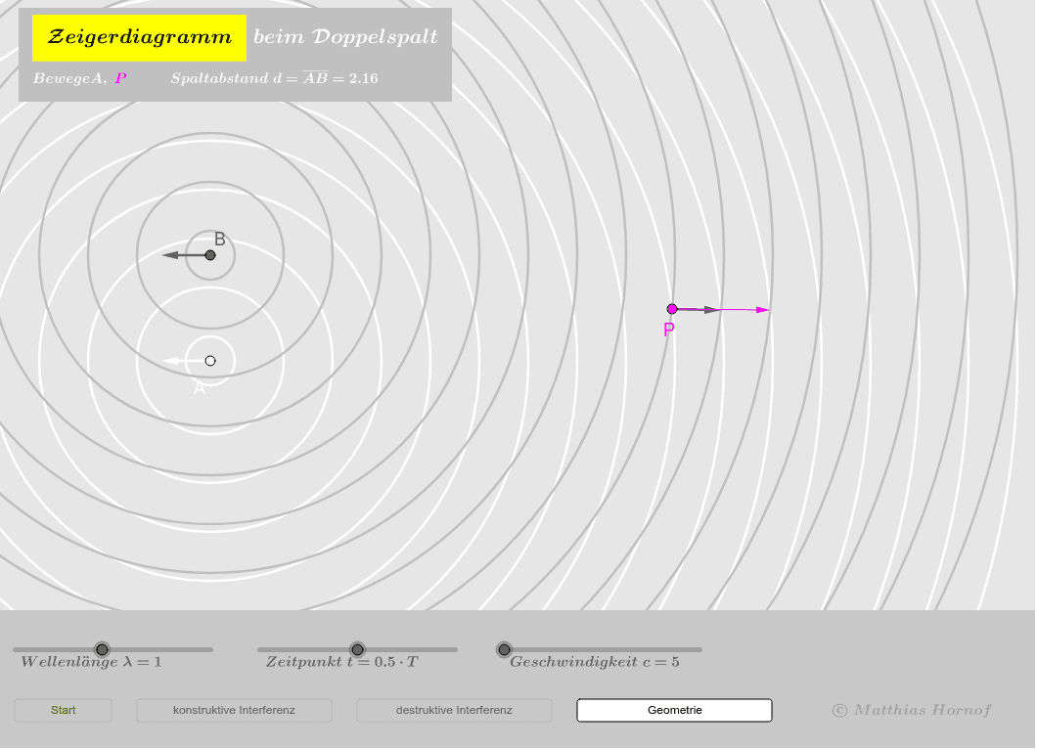Click the magenta arrow tip at P

762,309
